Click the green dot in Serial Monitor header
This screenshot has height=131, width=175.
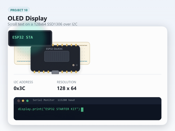point(27,101)
